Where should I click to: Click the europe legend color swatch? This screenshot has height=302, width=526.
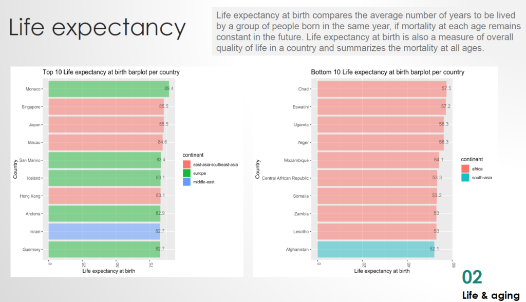click(x=186, y=174)
